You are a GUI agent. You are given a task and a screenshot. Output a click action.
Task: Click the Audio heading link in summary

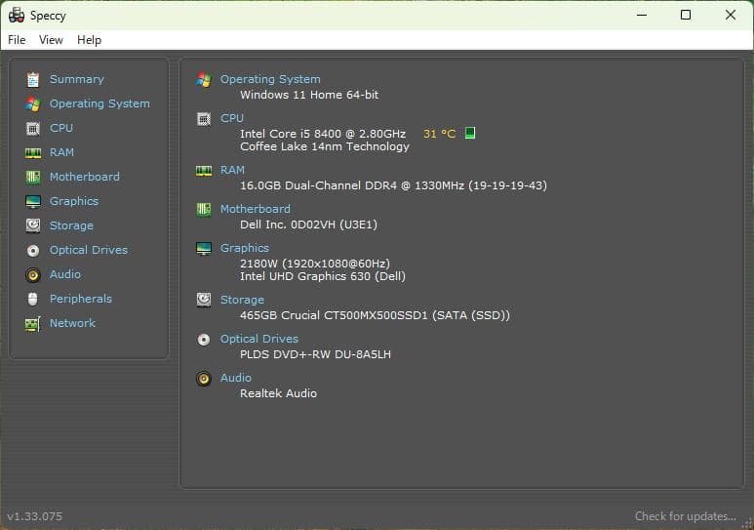(x=236, y=378)
